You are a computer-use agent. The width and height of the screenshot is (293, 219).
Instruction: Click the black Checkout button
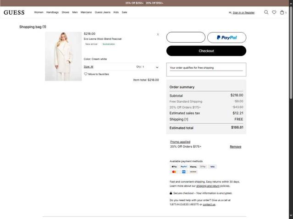206,51
